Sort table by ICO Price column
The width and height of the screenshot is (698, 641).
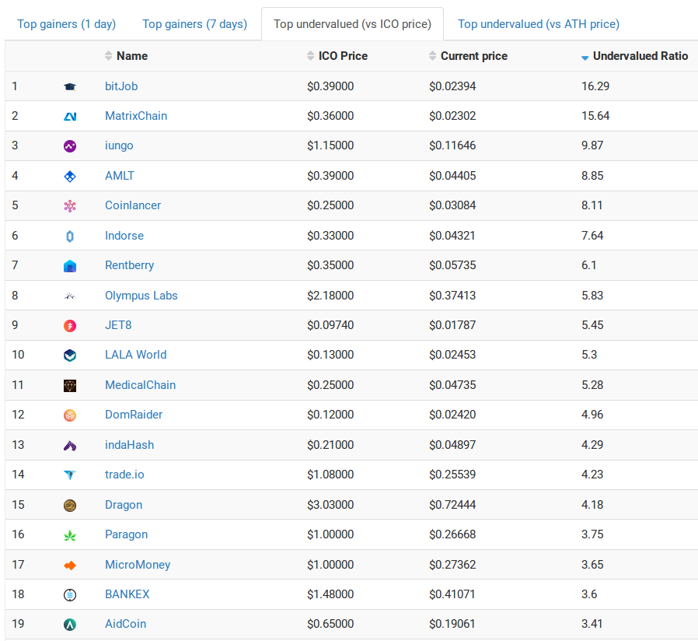coord(337,56)
